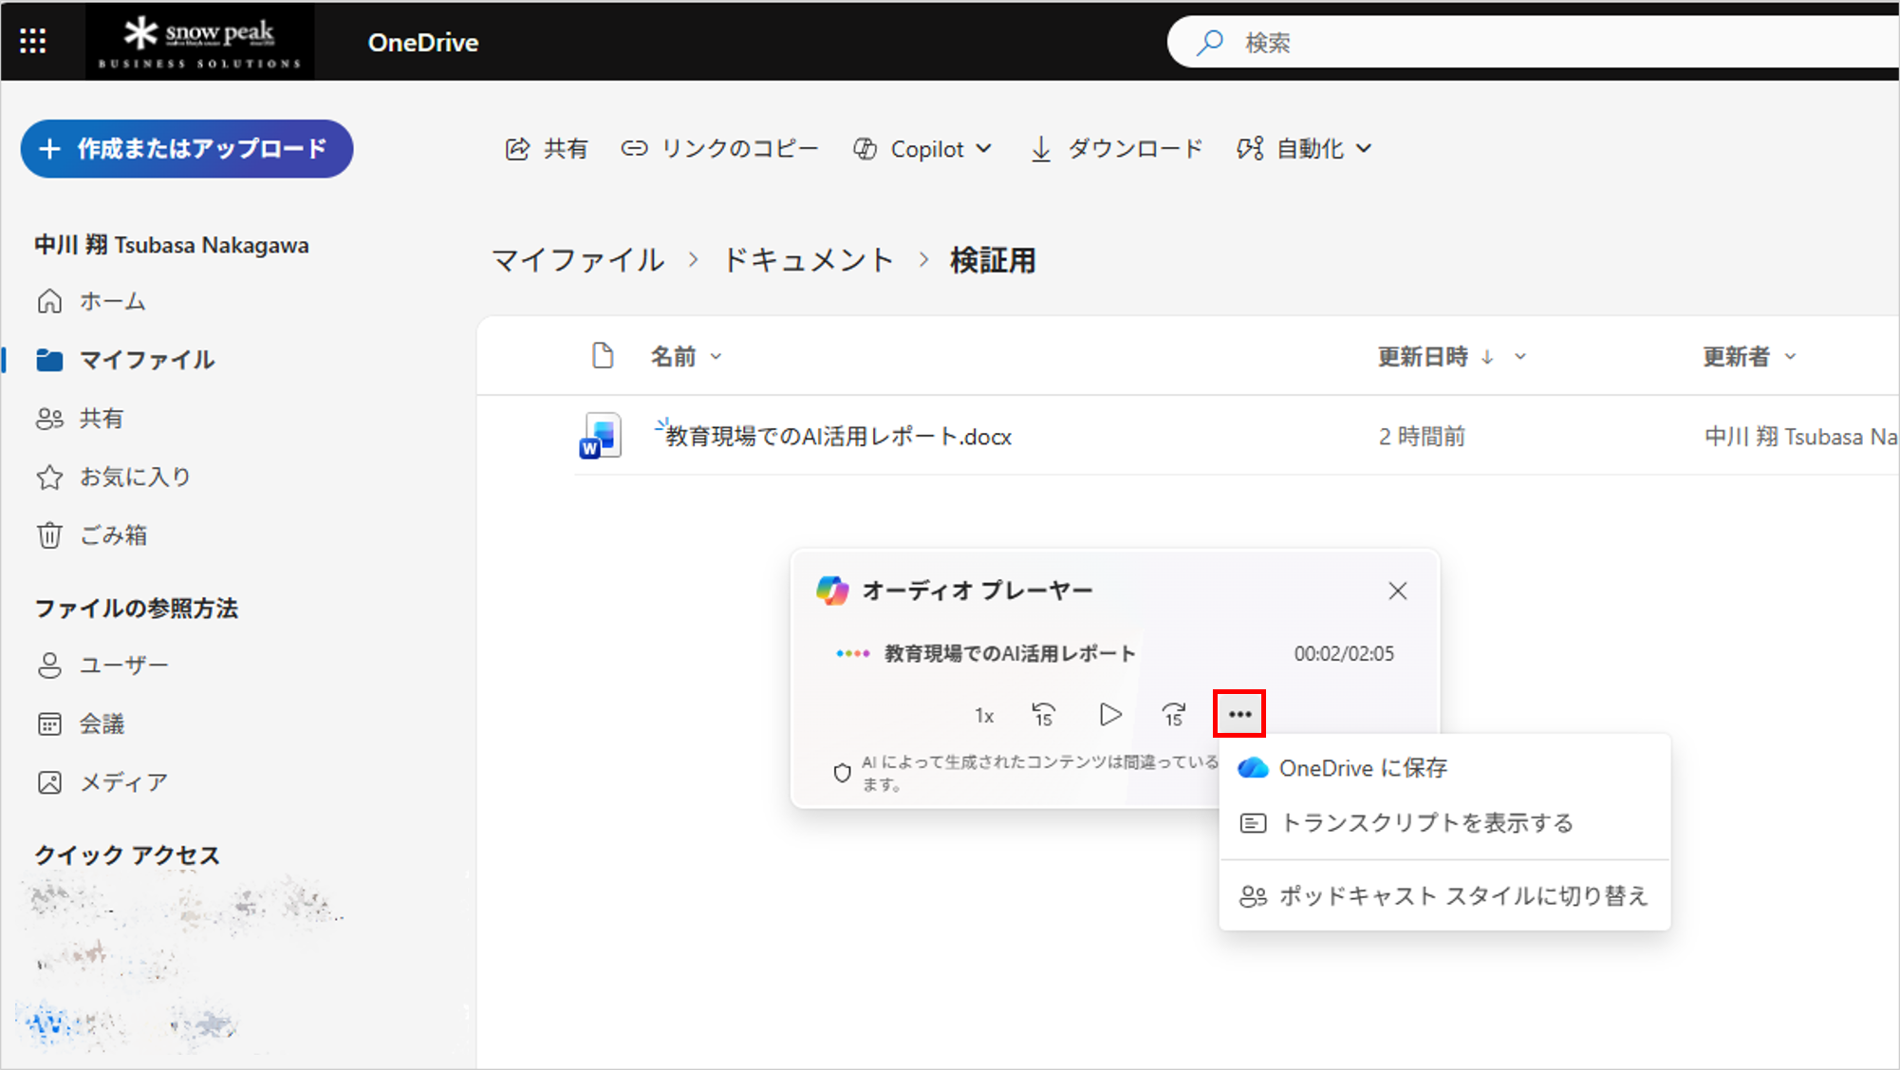Click the 教育現場でのAI活用レポート audio track title

click(x=1010, y=654)
